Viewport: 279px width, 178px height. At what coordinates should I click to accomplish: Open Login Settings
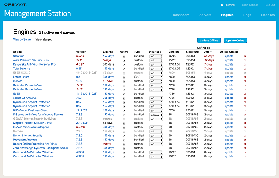[x=250, y=5]
